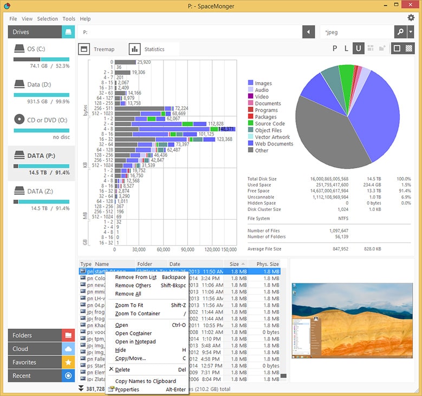Click the desktop preview thumbnail
This screenshot has height=396, width=422.
[x=352, y=320]
